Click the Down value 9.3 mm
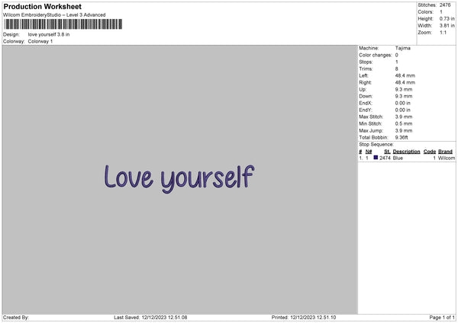 pyautogui.click(x=404, y=96)
